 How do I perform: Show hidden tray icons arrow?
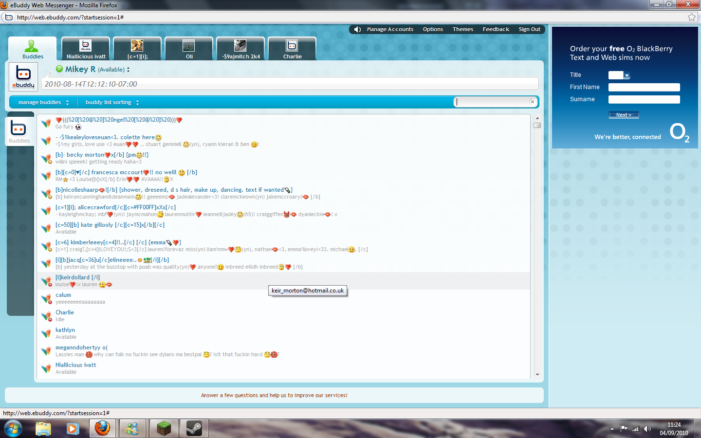pos(612,429)
